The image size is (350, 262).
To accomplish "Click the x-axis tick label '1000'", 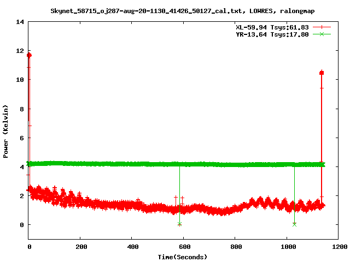I will pos(288,247).
